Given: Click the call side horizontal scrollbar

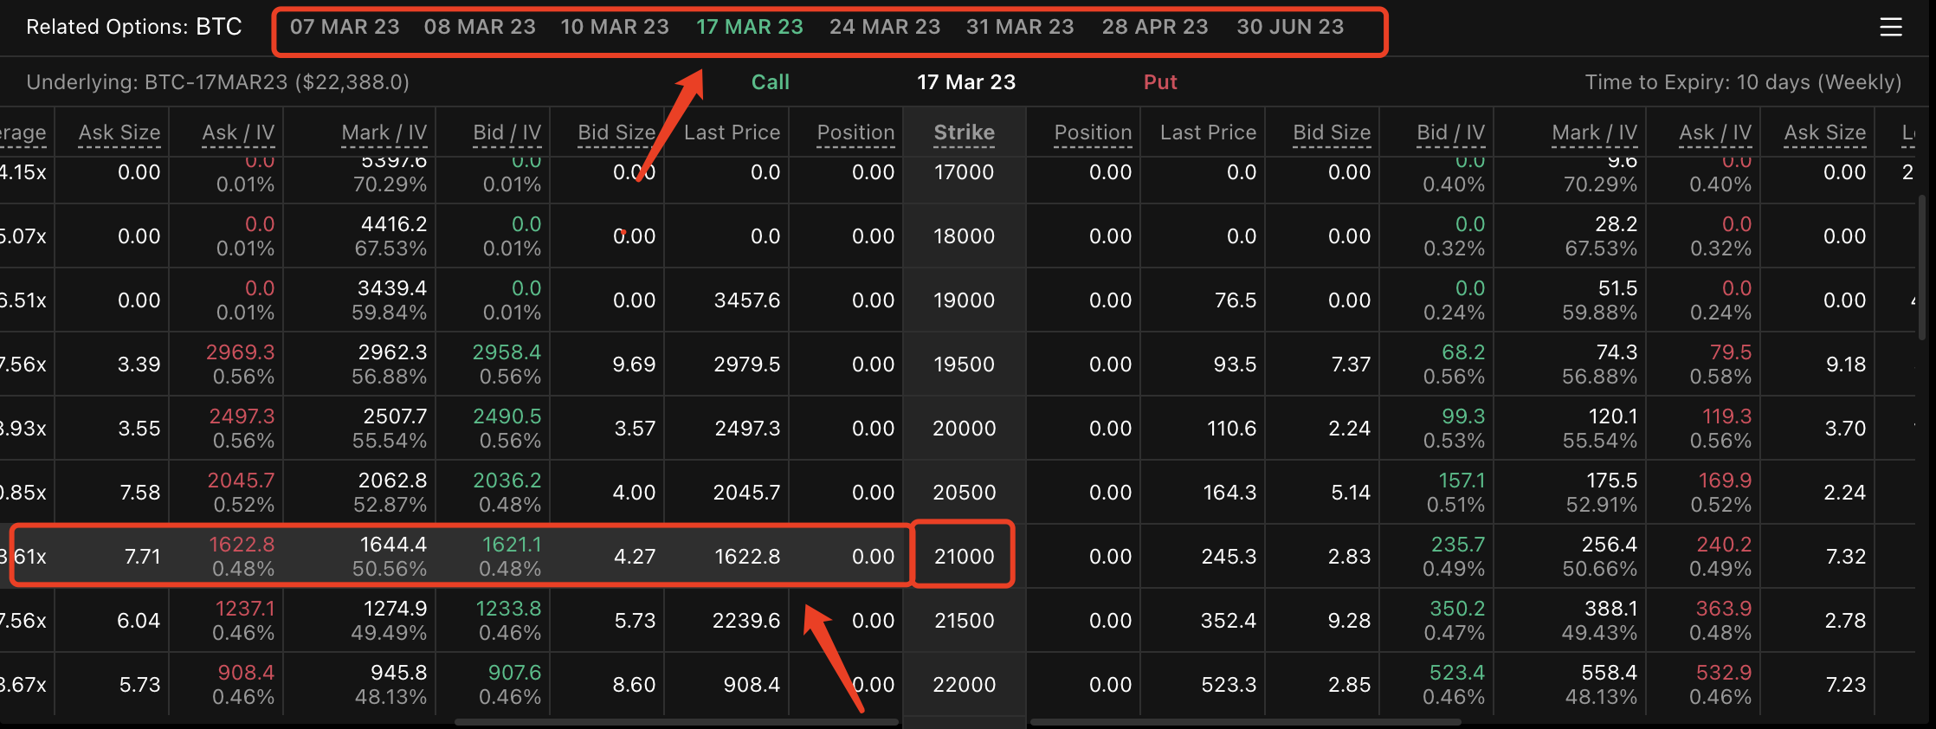Looking at the screenshot, I should click(677, 721).
